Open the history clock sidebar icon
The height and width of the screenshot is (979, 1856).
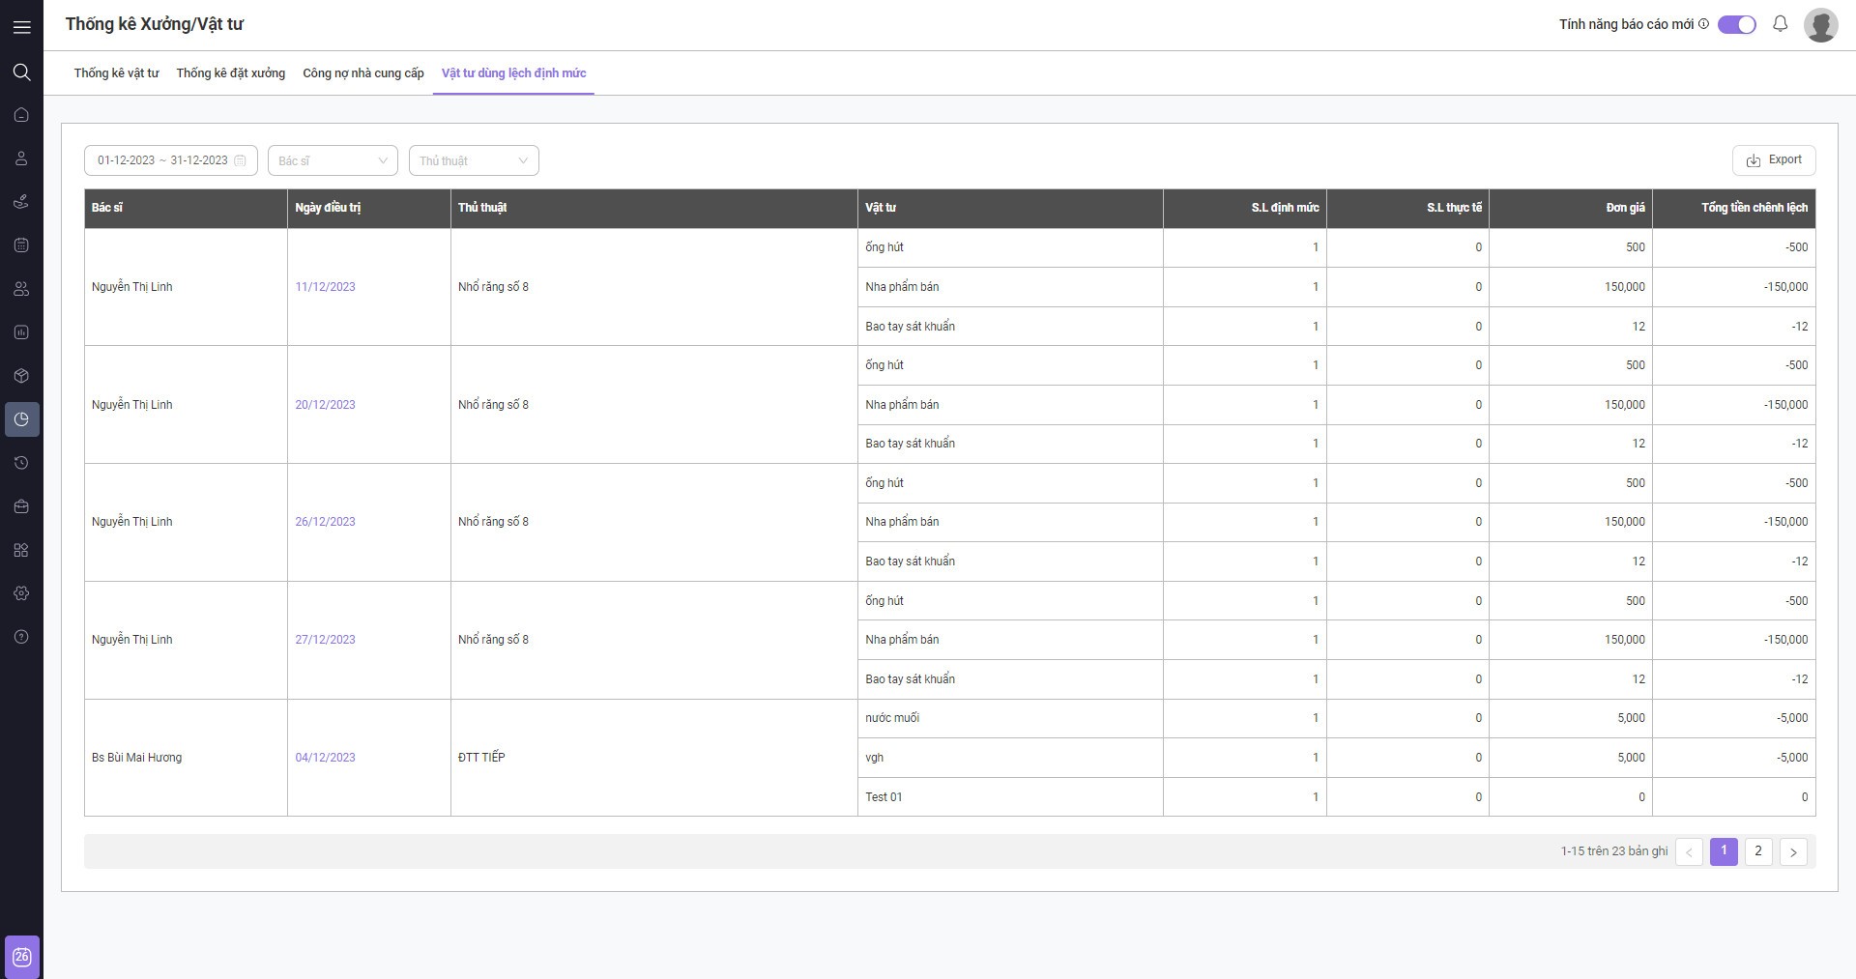pyautogui.click(x=21, y=463)
